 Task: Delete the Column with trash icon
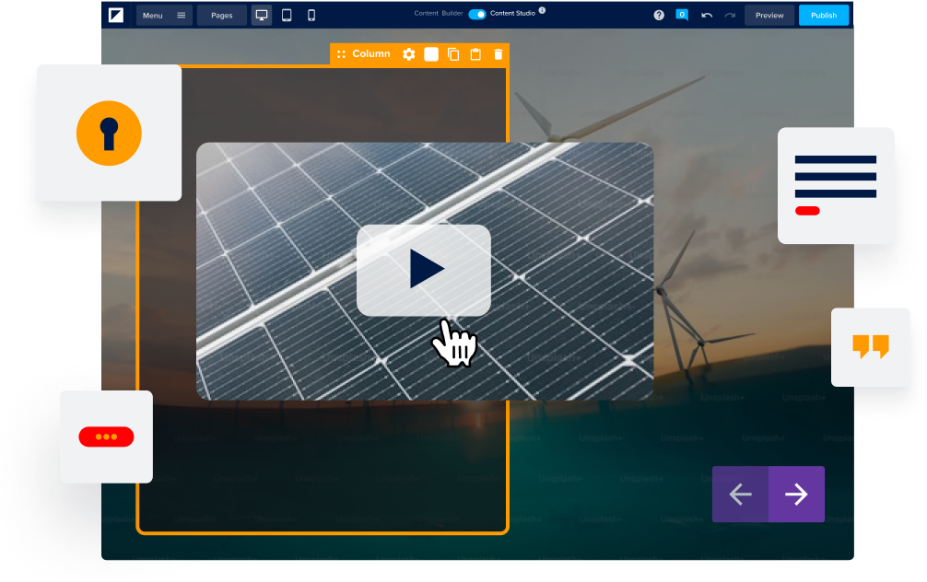pos(499,54)
